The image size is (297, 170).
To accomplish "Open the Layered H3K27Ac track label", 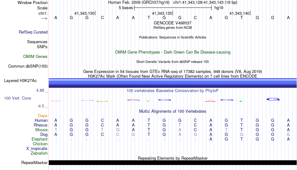I will [20, 81].
